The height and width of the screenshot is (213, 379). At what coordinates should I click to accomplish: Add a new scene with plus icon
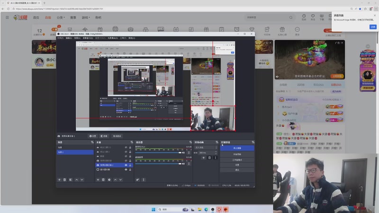(59, 180)
